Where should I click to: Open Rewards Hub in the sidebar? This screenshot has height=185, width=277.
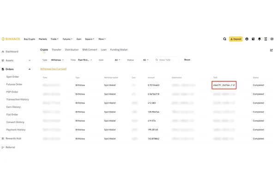click(13, 138)
